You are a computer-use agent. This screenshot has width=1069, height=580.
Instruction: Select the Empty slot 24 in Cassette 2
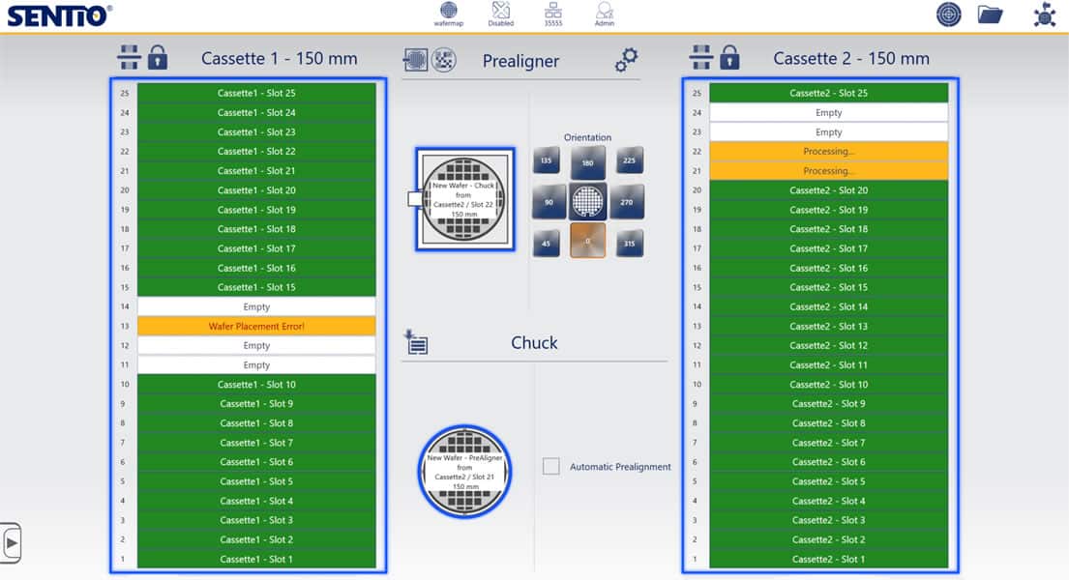(x=828, y=113)
